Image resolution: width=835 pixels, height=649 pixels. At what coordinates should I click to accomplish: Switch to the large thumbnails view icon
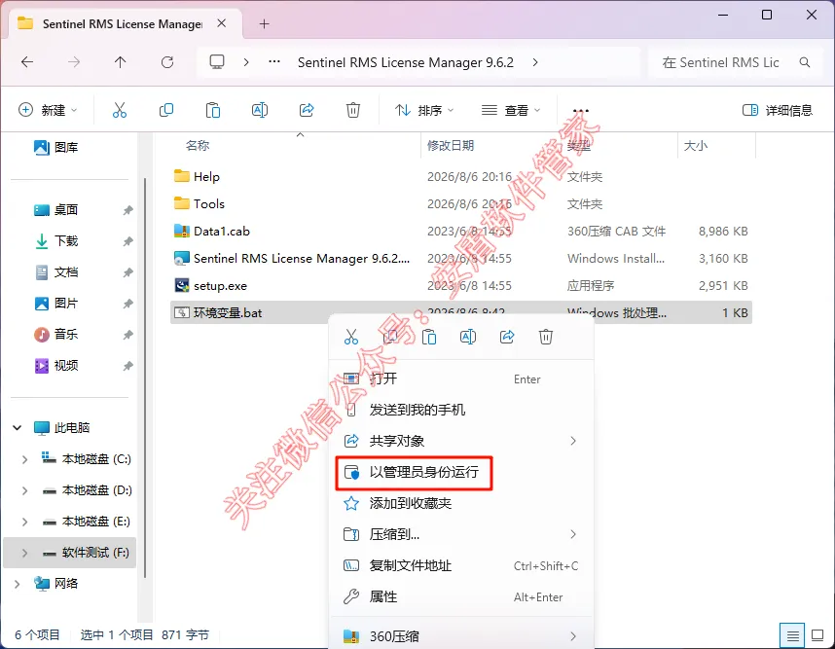click(x=817, y=635)
